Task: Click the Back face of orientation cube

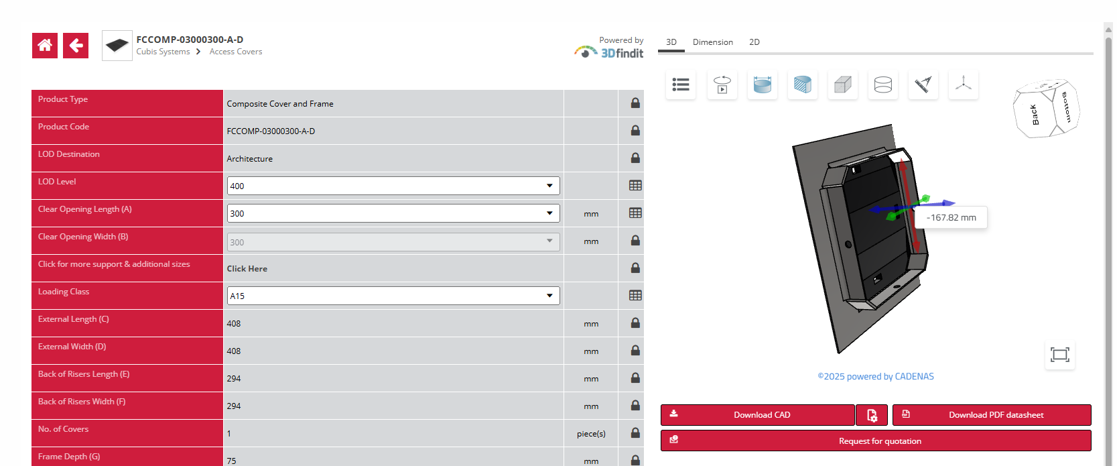Action: click(1034, 115)
